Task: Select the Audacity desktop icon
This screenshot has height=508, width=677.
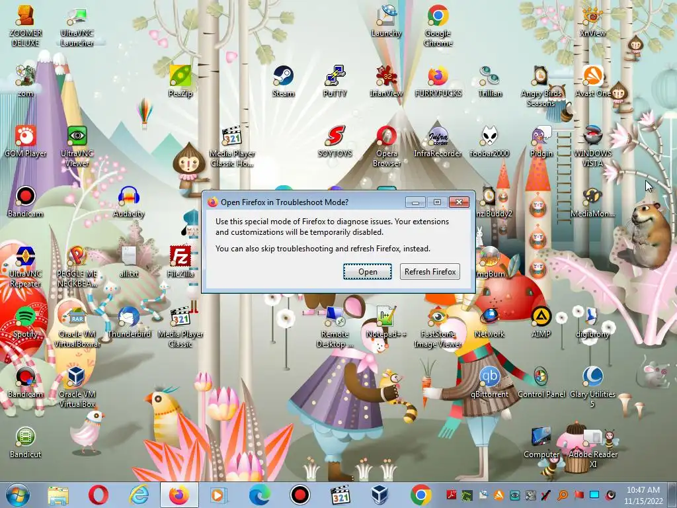Action: click(129, 201)
